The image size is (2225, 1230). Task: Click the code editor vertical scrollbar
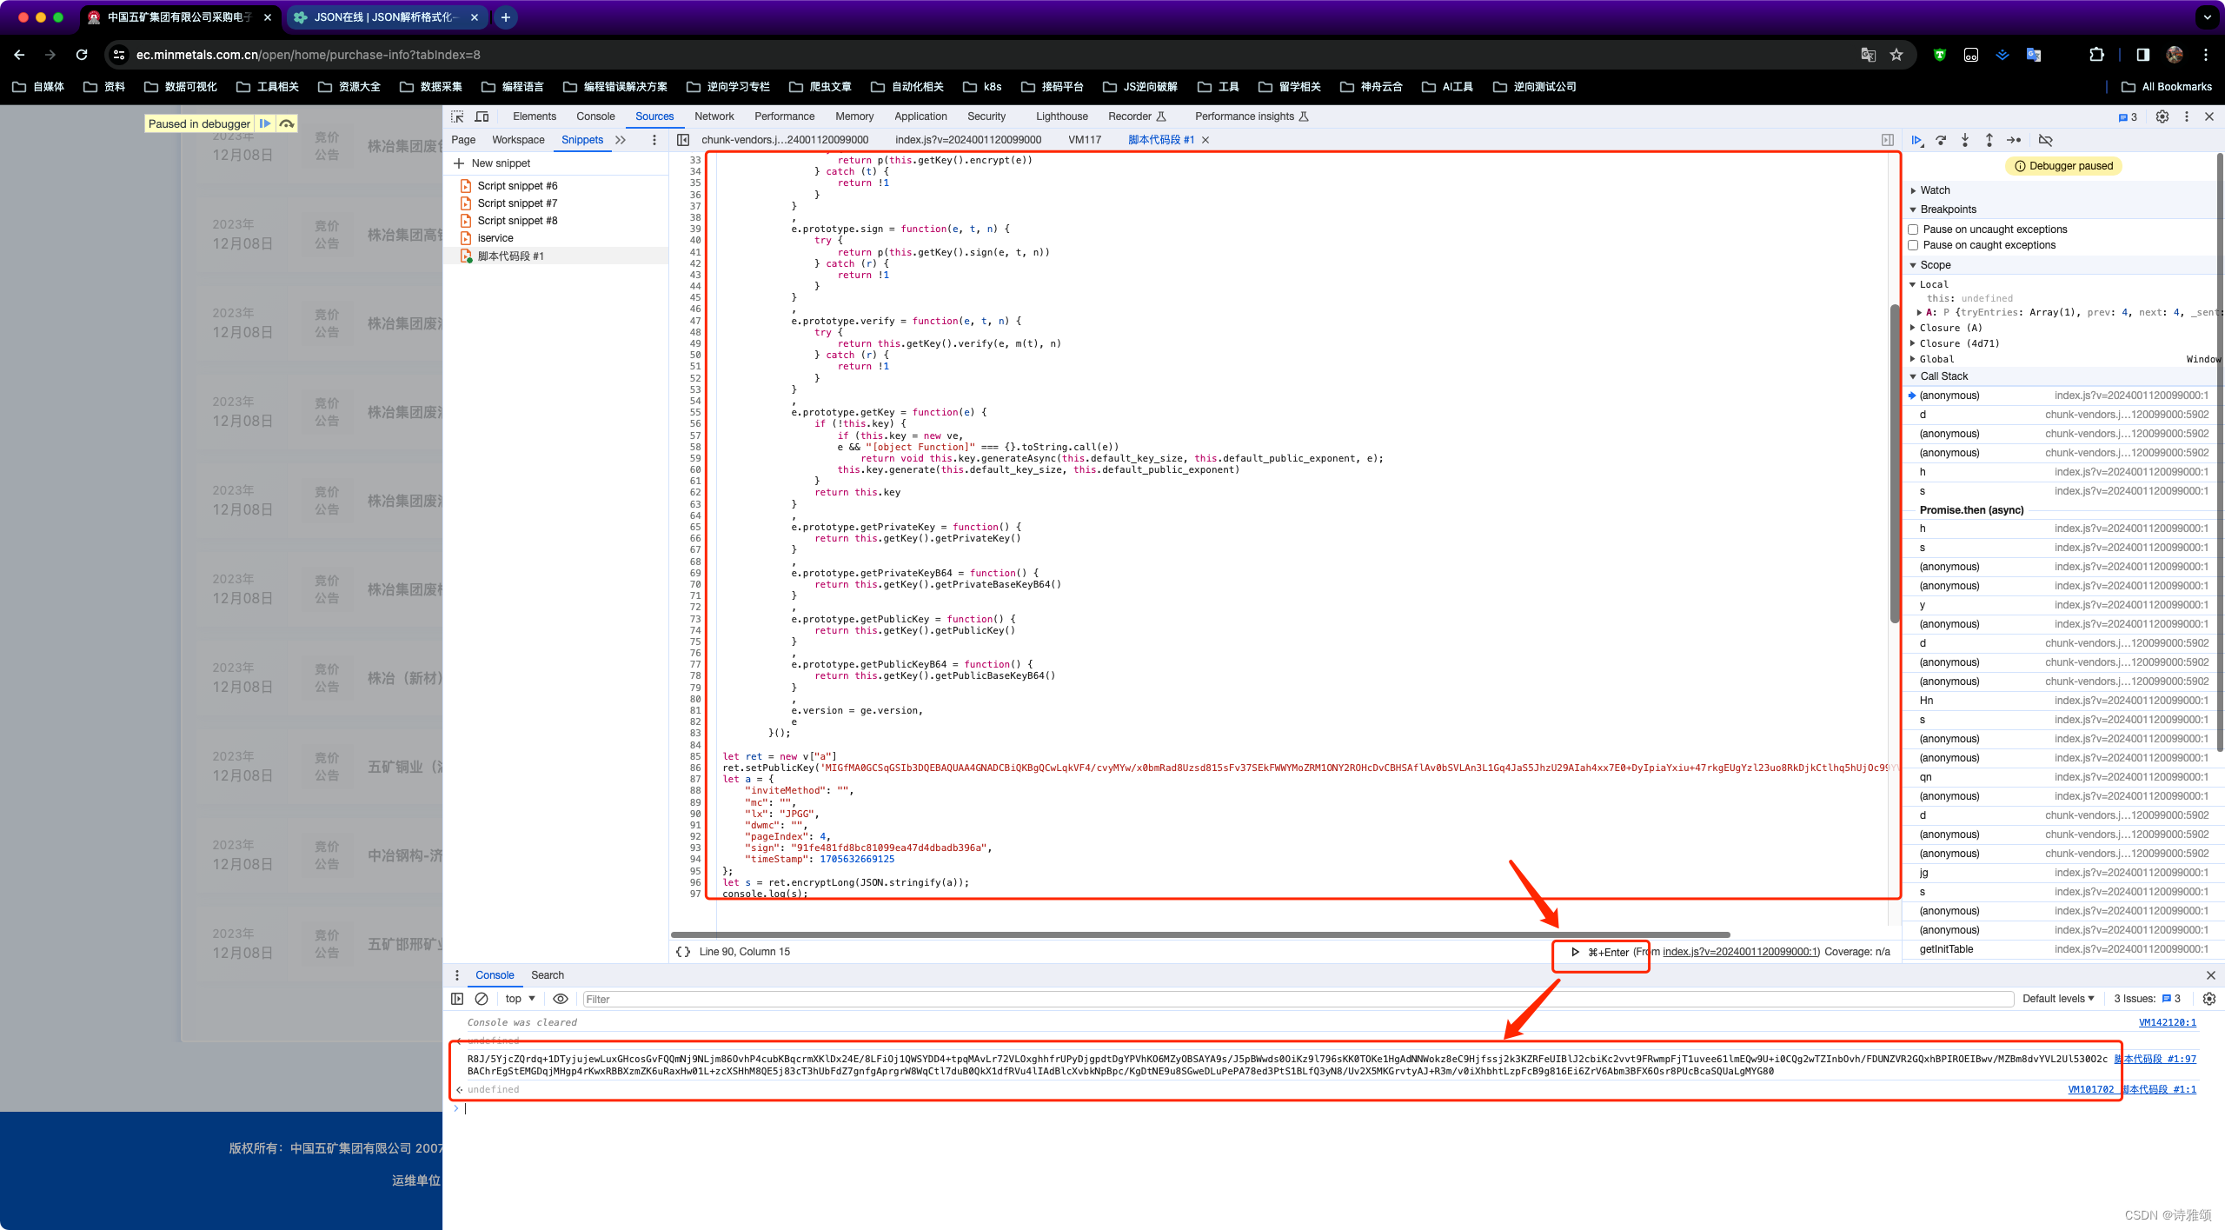coord(1894,463)
